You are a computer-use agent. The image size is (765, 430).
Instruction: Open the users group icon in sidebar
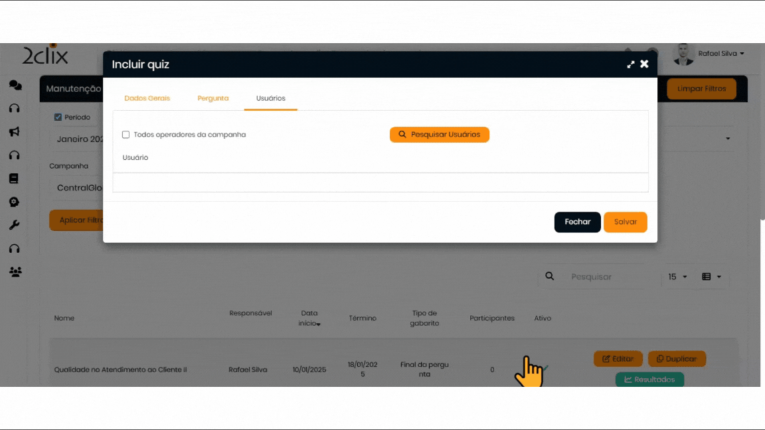[15, 272]
